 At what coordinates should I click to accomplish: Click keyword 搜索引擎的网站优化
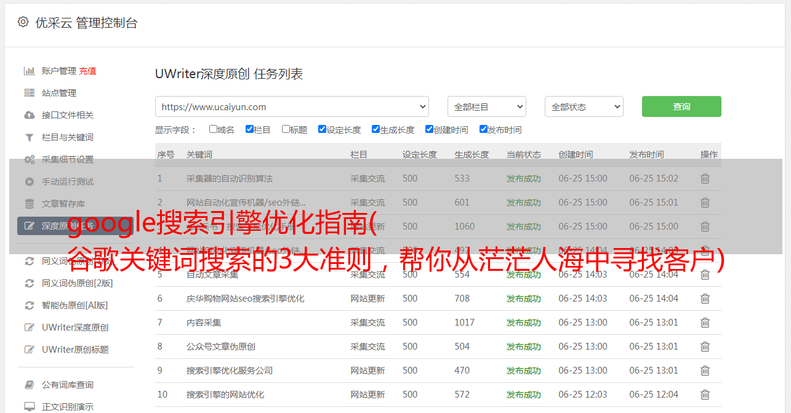coord(225,395)
